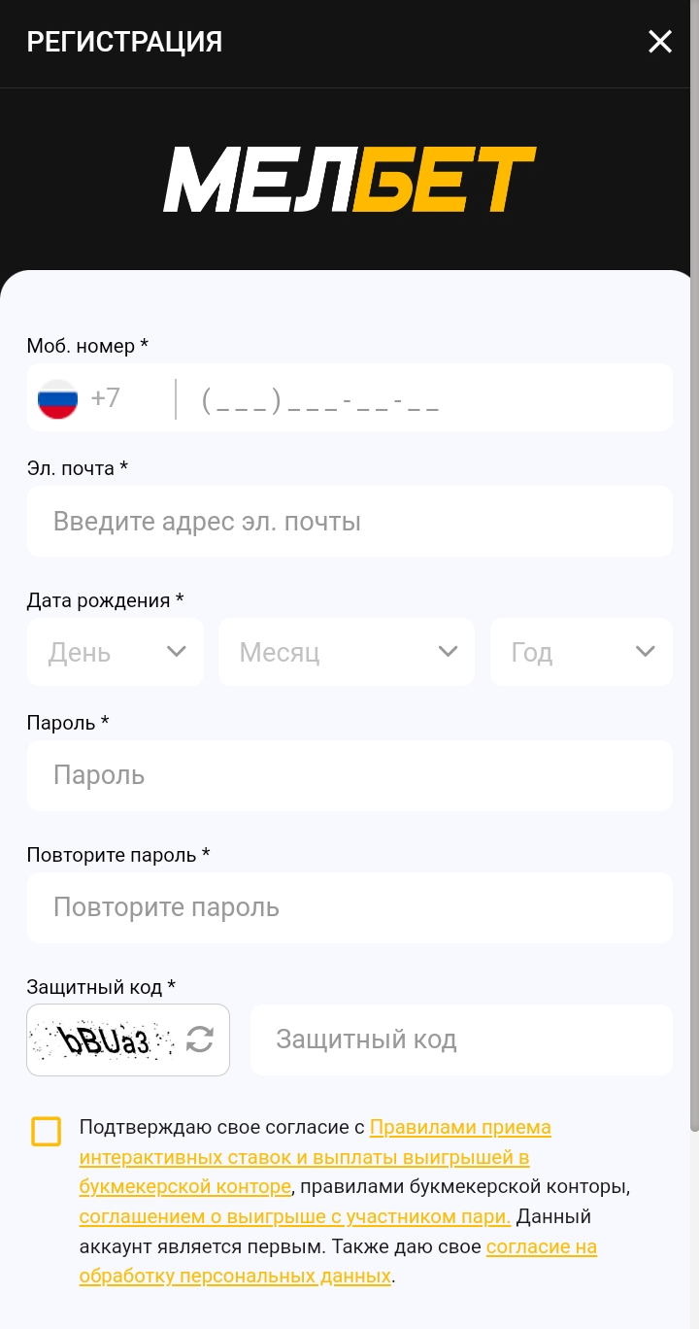
Task: Focus the mobile number input field
Action: click(427, 398)
